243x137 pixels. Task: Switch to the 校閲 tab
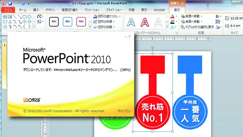(x=132, y=10)
